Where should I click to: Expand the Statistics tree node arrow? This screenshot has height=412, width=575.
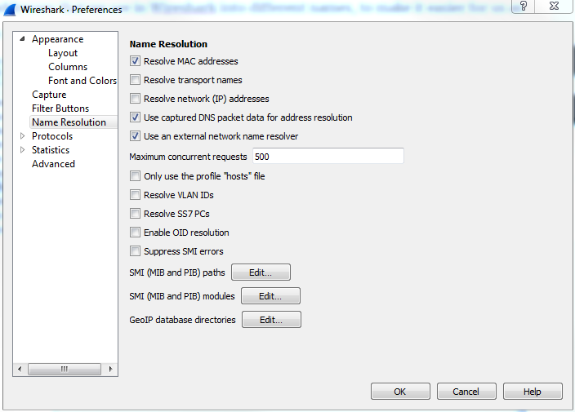click(22, 150)
